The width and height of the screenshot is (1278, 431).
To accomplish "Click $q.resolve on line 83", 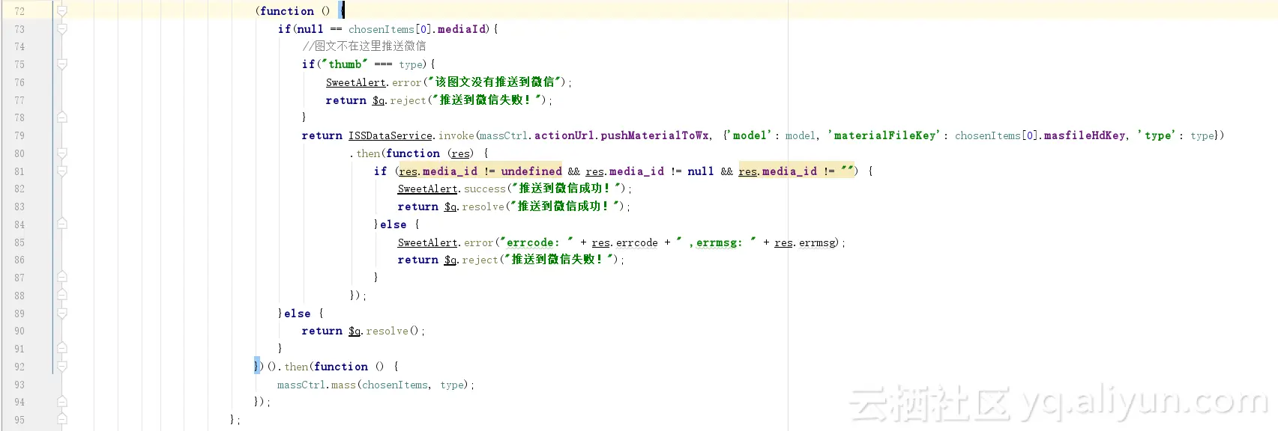I will 474,207.
